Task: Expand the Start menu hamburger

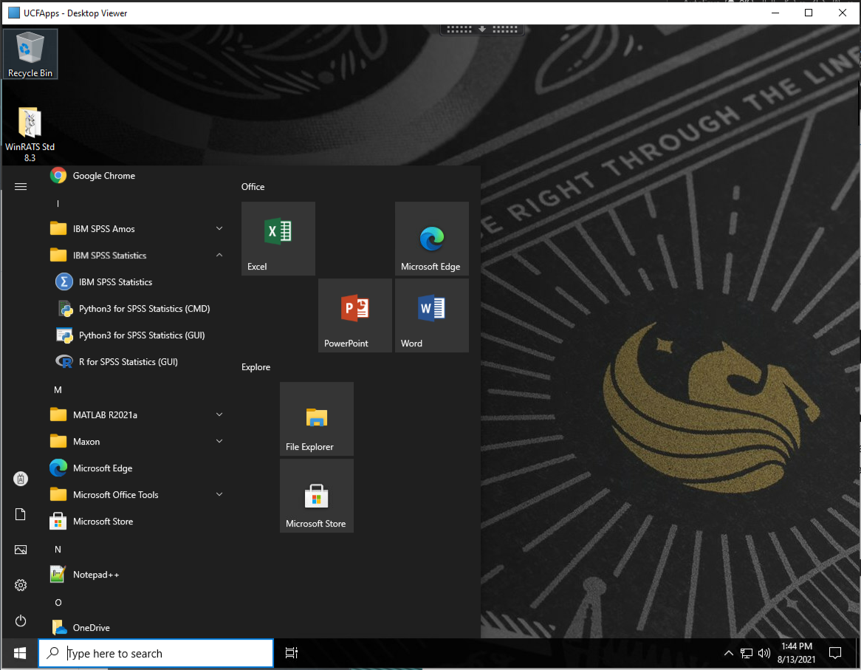Action: (x=21, y=187)
